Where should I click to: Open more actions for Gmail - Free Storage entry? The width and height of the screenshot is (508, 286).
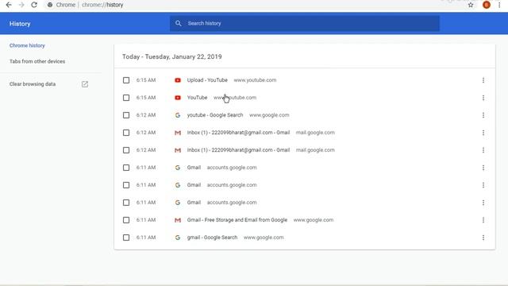tap(483, 220)
